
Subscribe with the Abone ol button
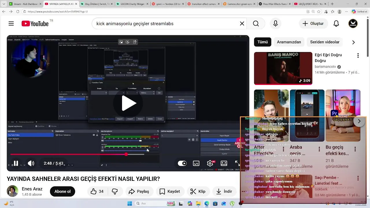[62, 192]
